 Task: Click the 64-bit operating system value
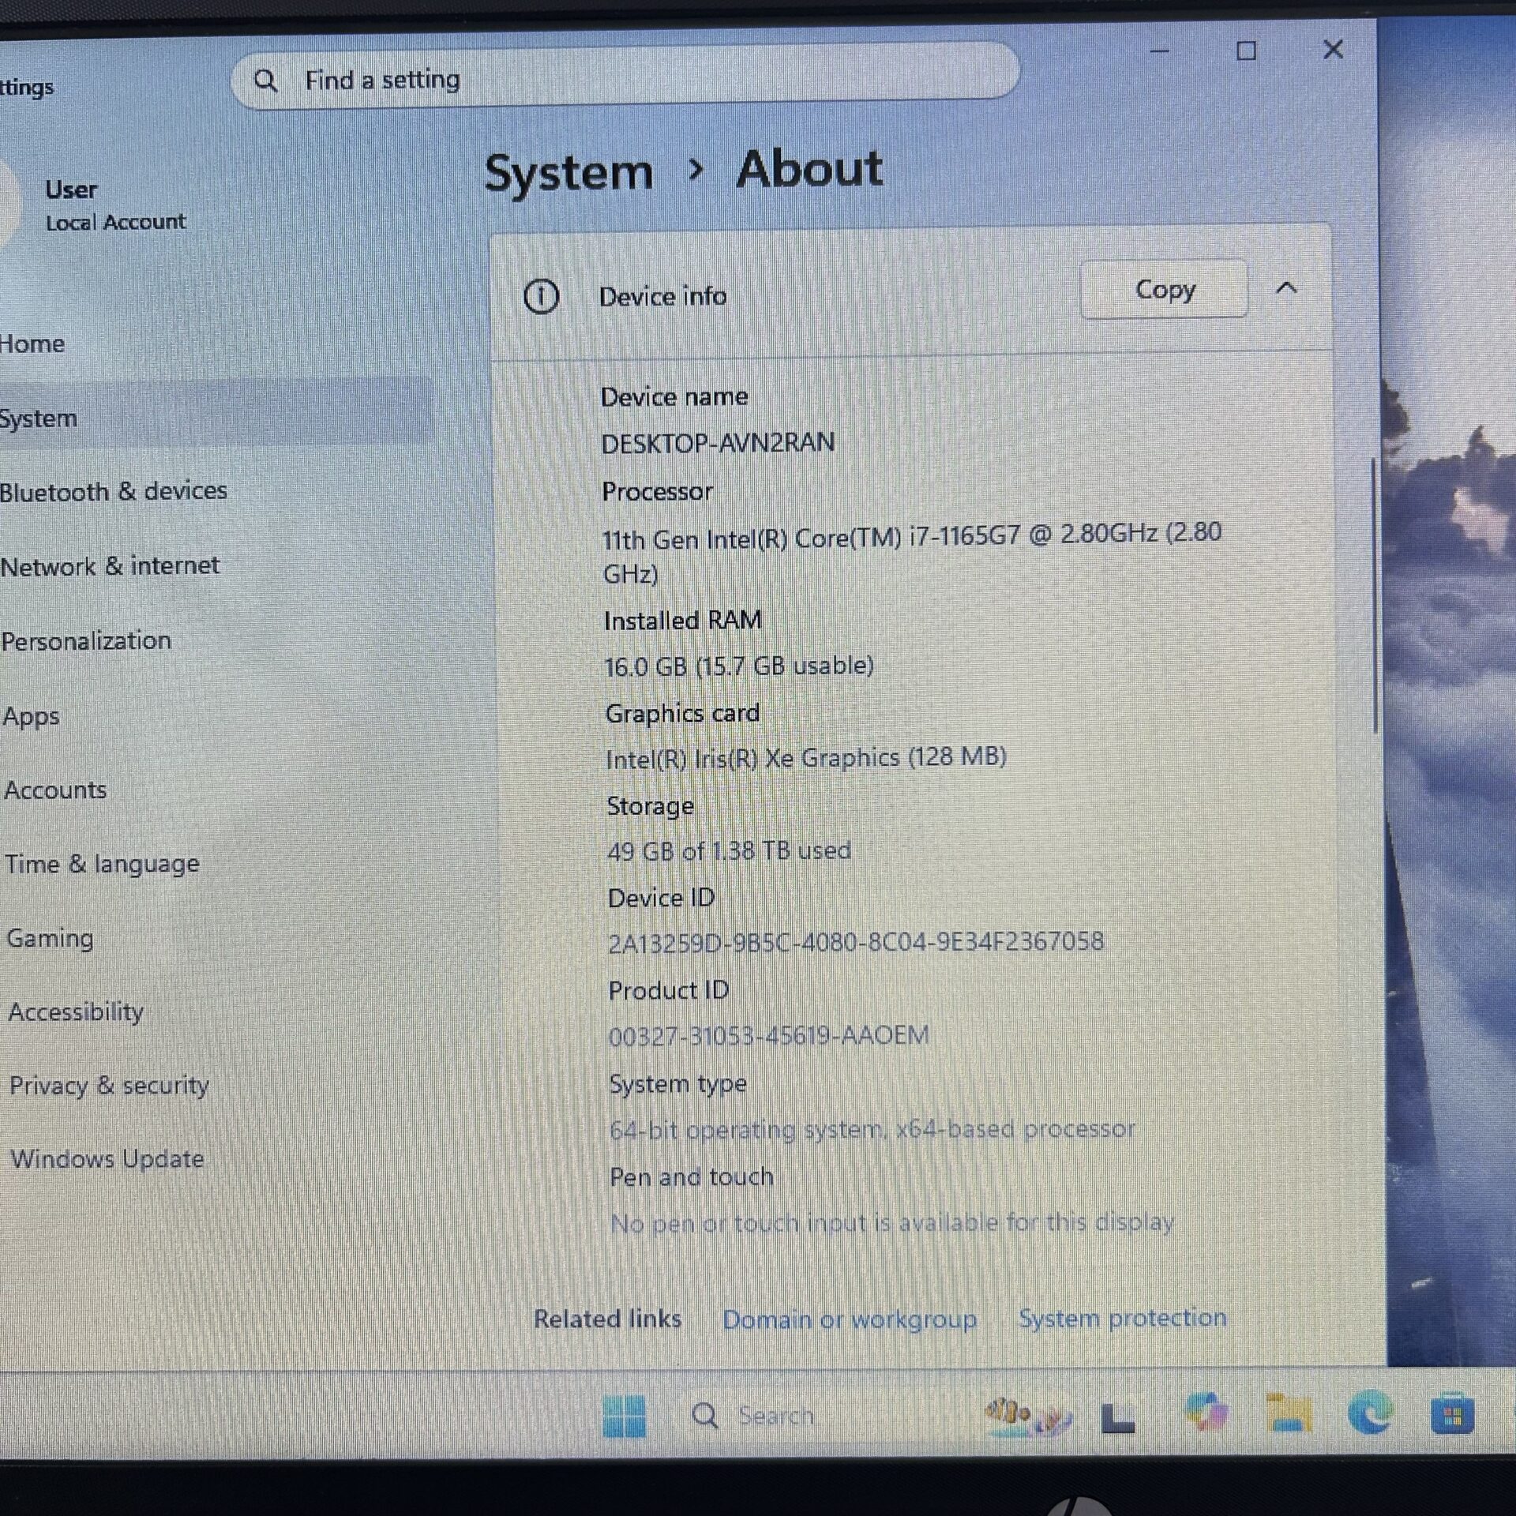(872, 1130)
